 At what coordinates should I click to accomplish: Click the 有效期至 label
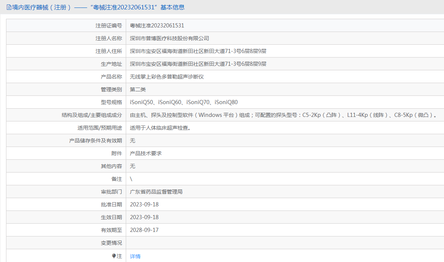[x=111, y=230]
